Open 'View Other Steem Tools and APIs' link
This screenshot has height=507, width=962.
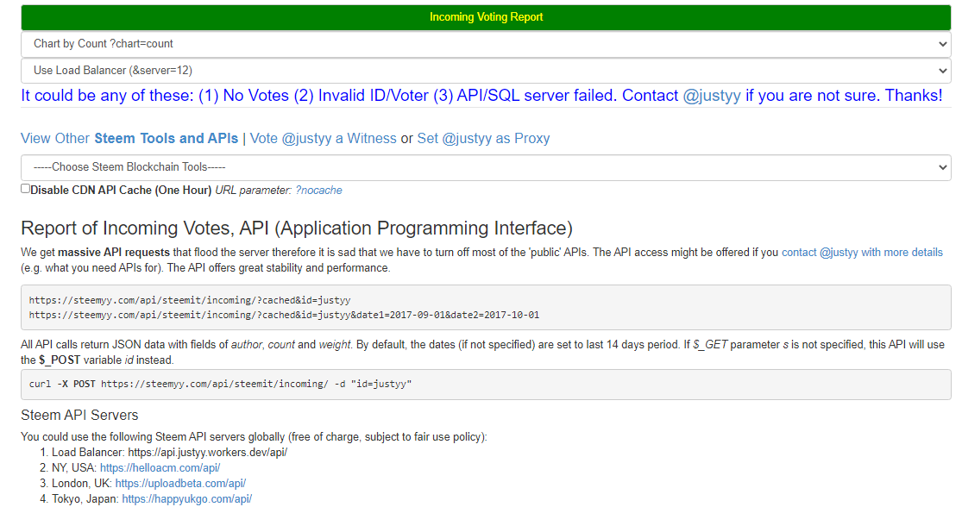coord(129,139)
